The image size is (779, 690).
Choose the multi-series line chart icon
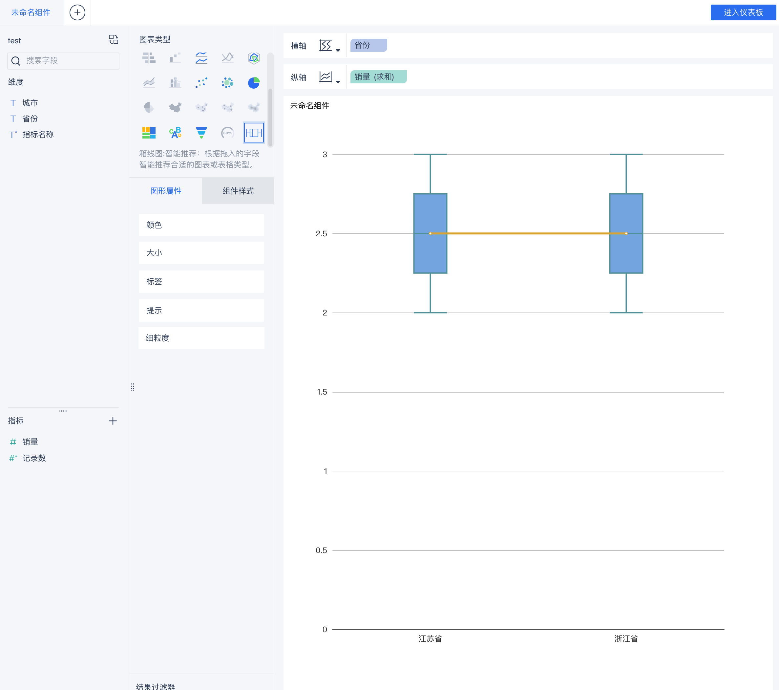click(x=201, y=57)
